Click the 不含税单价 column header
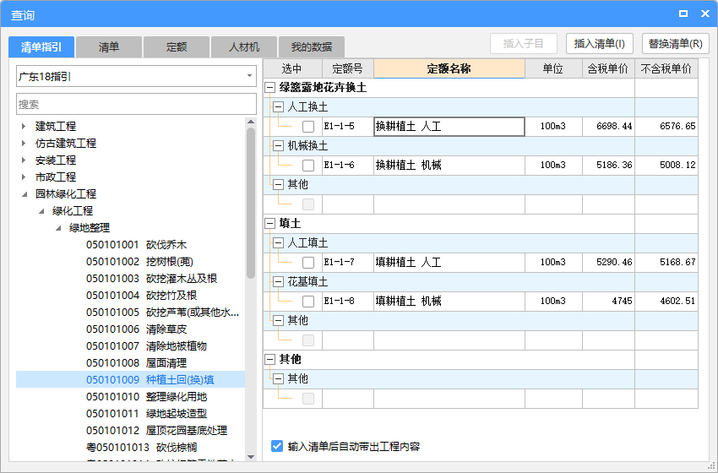Image resolution: width=718 pixels, height=473 pixels. pyautogui.click(x=666, y=68)
